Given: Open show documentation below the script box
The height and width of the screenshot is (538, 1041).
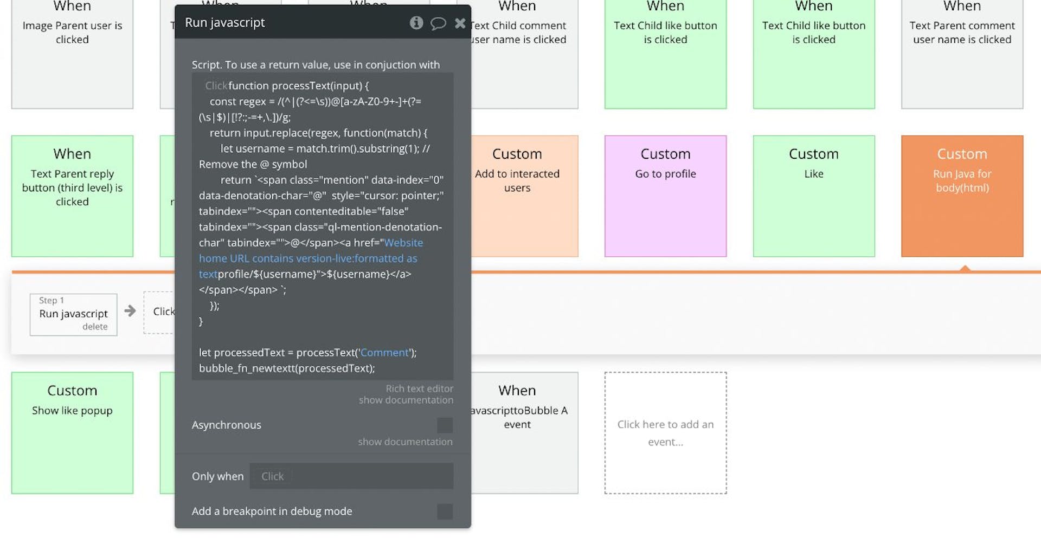Looking at the screenshot, I should click(x=406, y=400).
